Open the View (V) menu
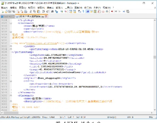 32,8
